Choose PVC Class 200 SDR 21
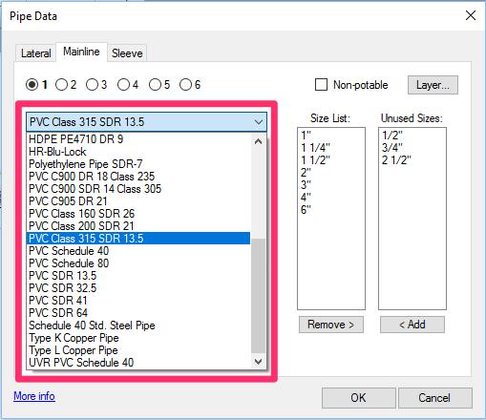Screen dimensions: 486x420 tap(138, 226)
